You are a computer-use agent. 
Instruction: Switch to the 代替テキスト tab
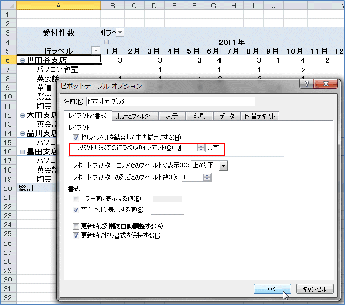(x=260, y=116)
